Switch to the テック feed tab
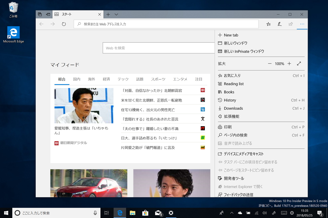Viewport: 328px width, 218px height. [x=123, y=79]
